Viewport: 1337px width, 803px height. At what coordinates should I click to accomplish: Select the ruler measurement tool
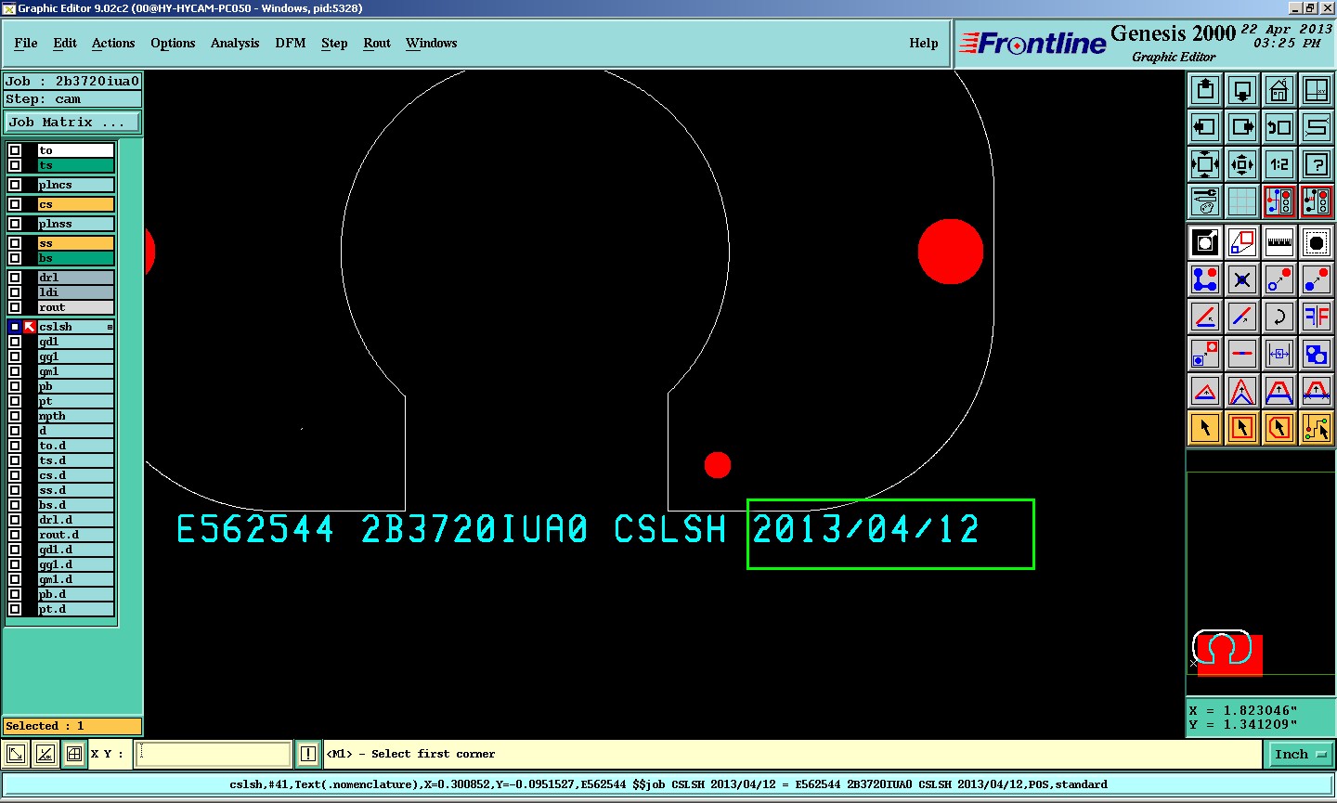[x=1279, y=242]
